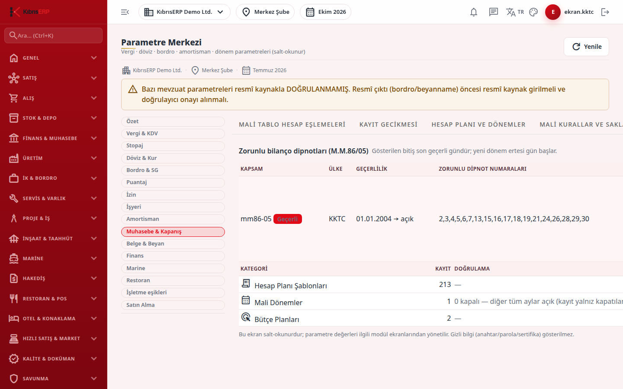Click the user avatar E

pos(553,12)
